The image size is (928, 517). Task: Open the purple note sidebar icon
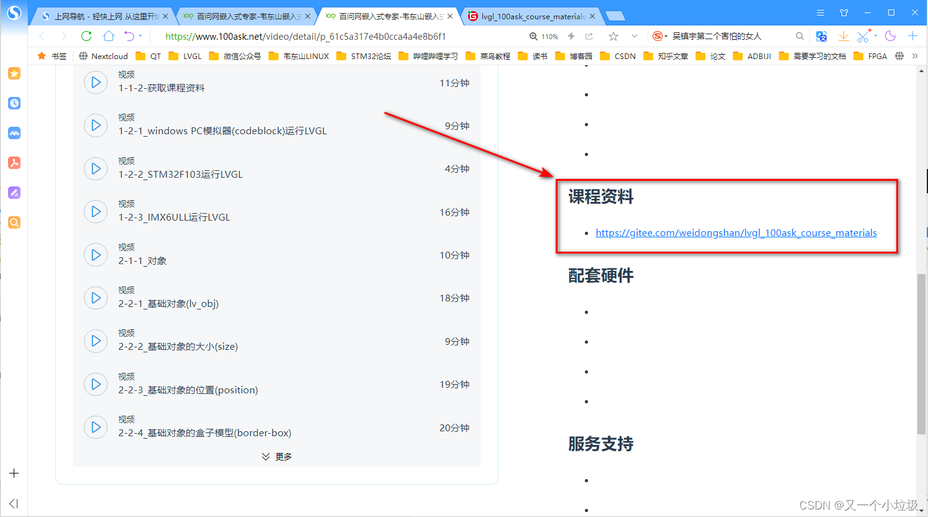tap(14, 193)
